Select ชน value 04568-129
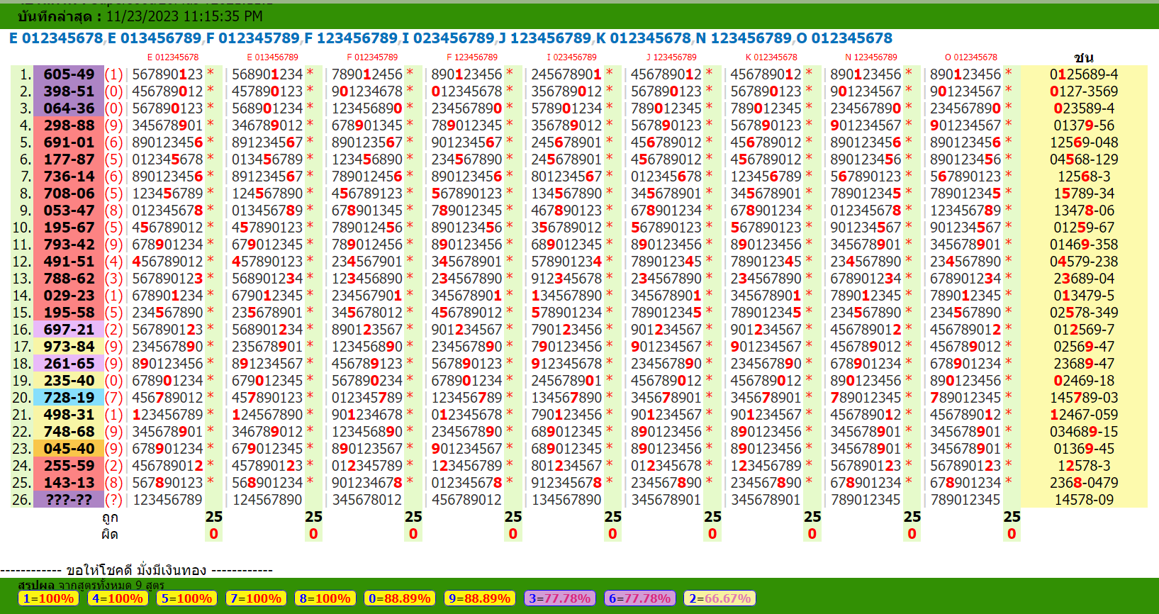Viewport: 1159px width, 614px height. [x=1084, y=160]
